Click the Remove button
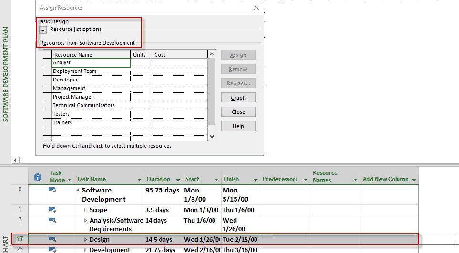The image size is (459, 253). point(238,69)
